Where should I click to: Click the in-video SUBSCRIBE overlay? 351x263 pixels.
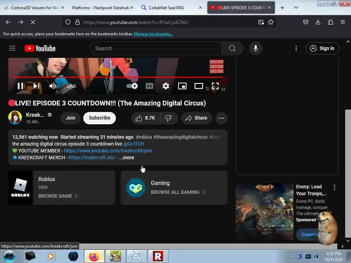tap(217, 66)
